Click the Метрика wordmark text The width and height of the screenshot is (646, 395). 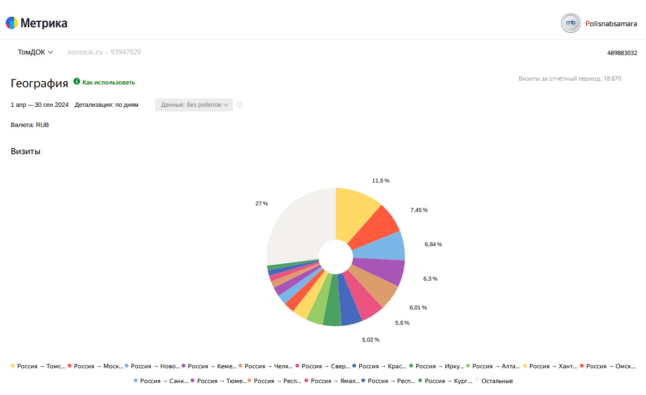point(44,23)
